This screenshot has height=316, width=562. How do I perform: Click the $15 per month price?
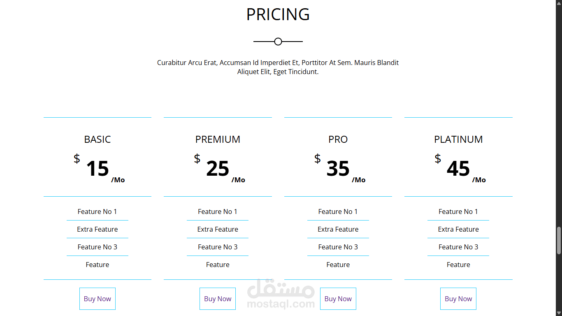[x=98, y=169]
